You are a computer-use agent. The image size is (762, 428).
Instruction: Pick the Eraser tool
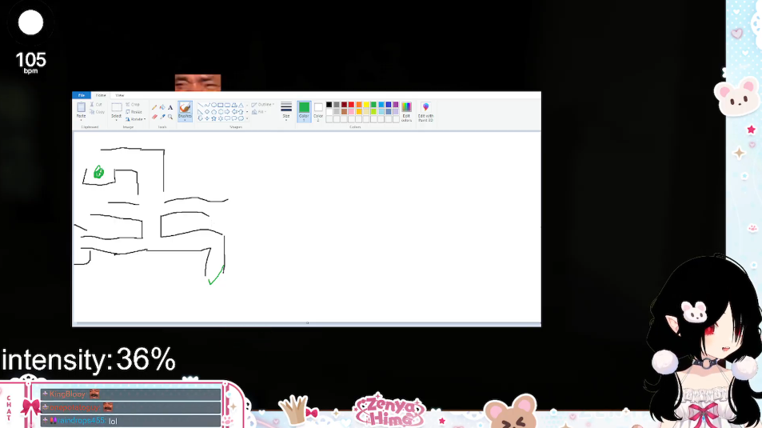pos(154,117)
